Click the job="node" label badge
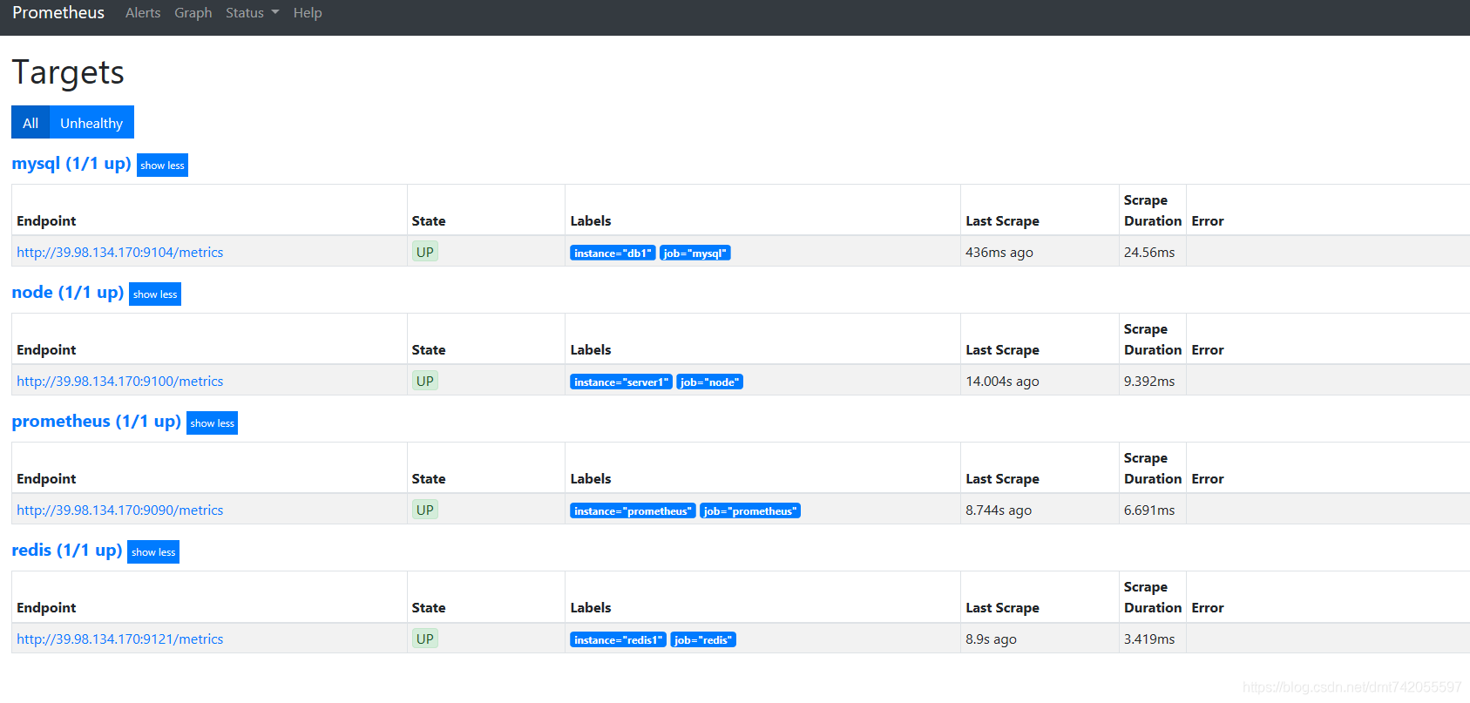The width and height of the screenshot is (1470, 703). click(x=710, y=382)
